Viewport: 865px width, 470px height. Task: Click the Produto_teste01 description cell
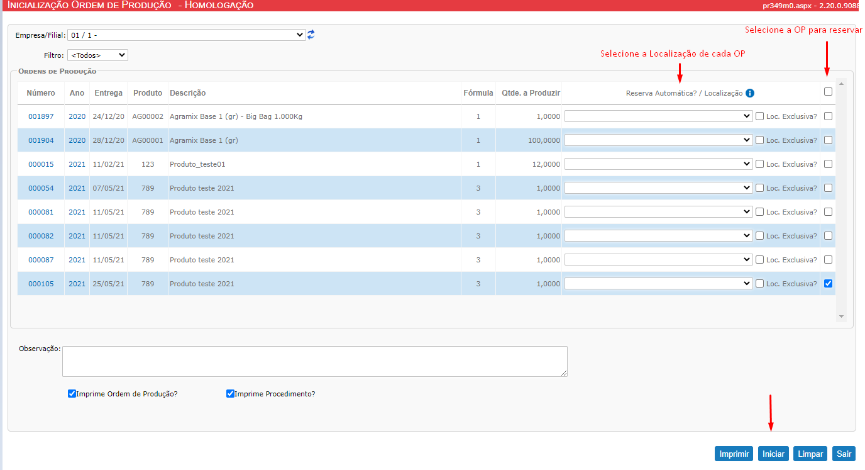197,164
